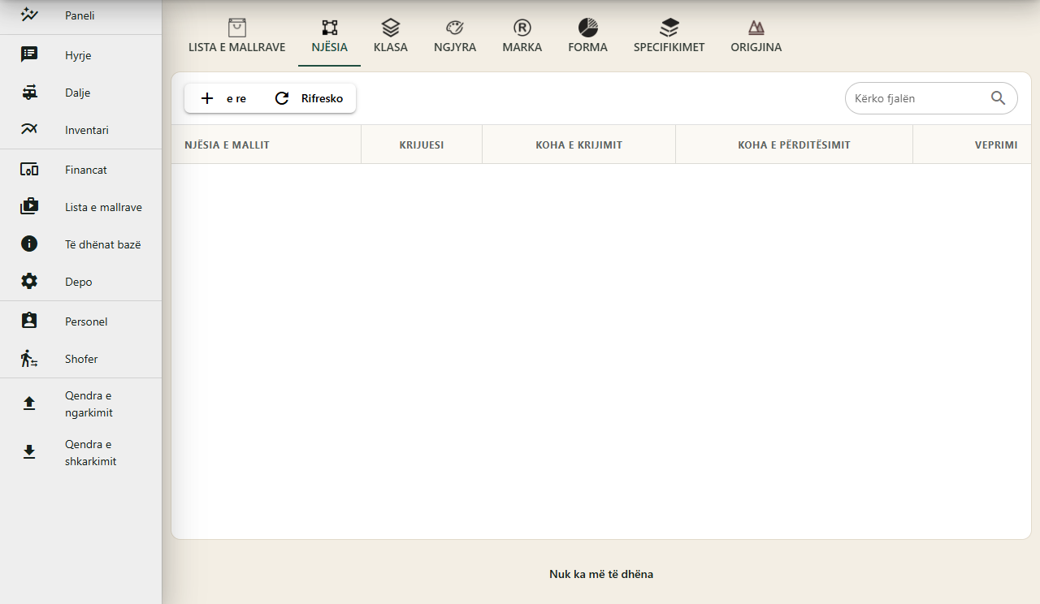
Task: Click the magnifier search icon
Action: coord(999,98)
